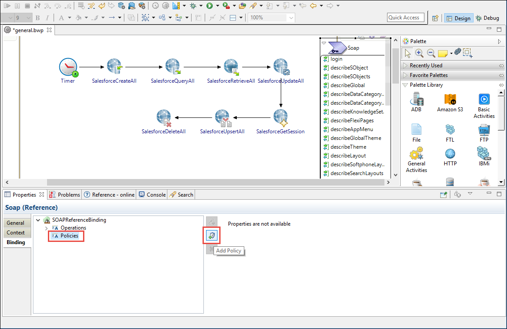Collapse the SOAPReferenceBinding tree node
Viewport: 507px width, 329px height.
coord(38,220)
